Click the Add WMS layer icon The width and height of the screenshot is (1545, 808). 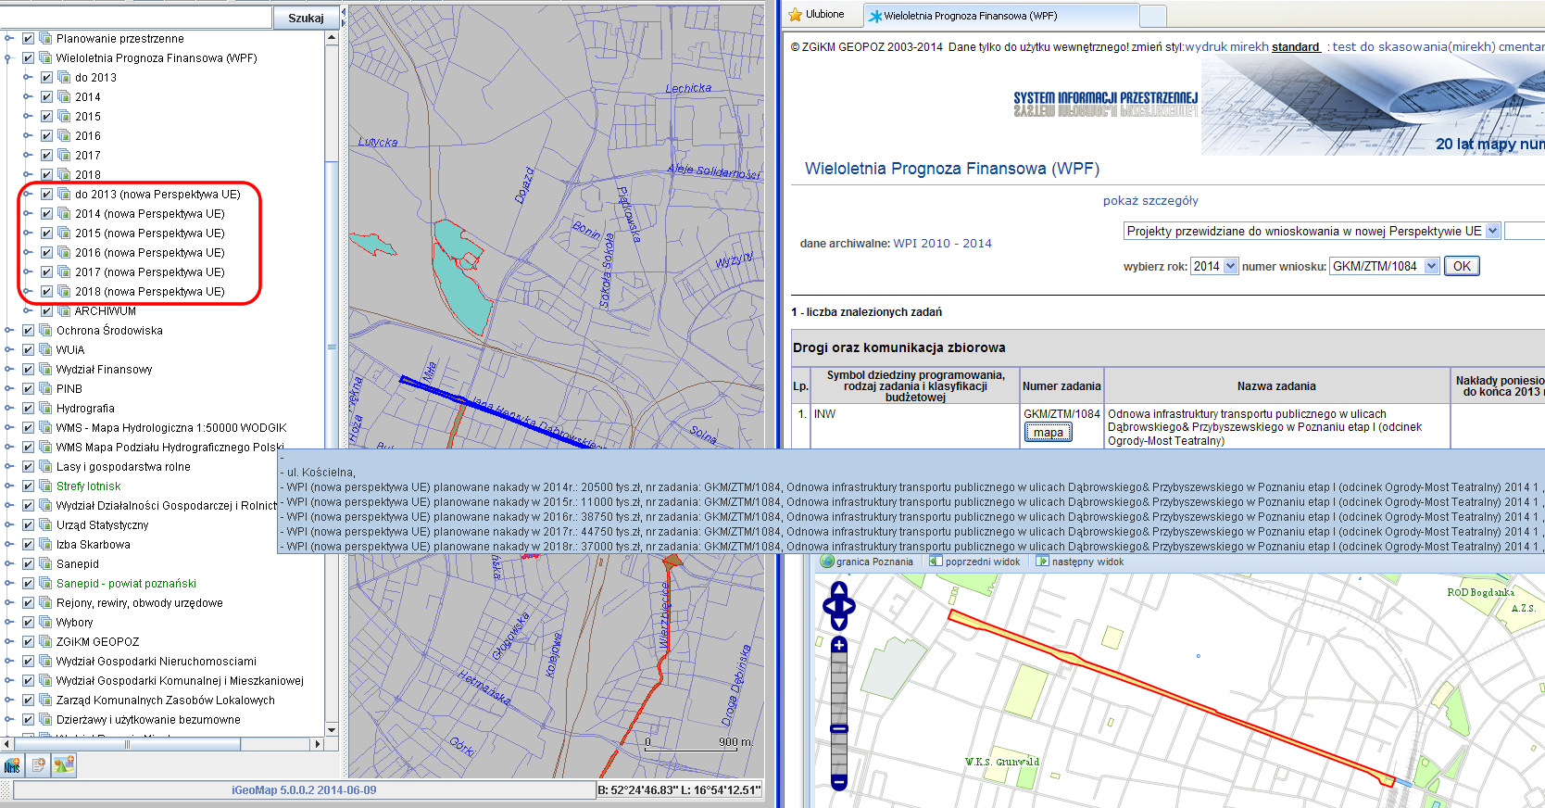12,765
